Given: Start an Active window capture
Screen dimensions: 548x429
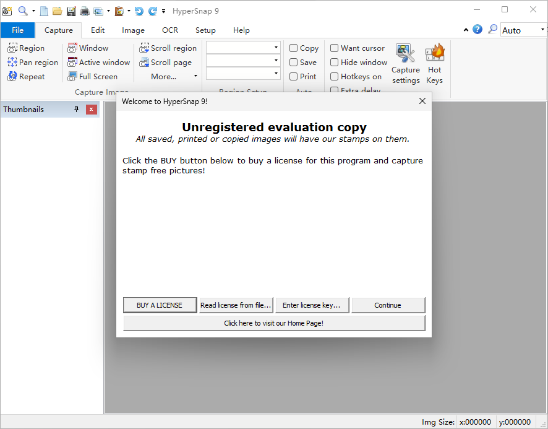Looking at the screenshot, I should tap(72, 63).
